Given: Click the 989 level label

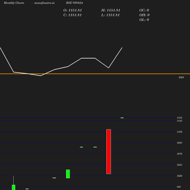Looking at the screenshot, I should [181, 78].
